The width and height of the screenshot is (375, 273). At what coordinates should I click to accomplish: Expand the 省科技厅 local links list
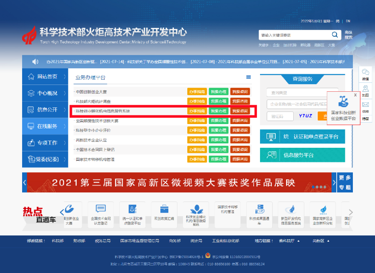coord(289,241)
